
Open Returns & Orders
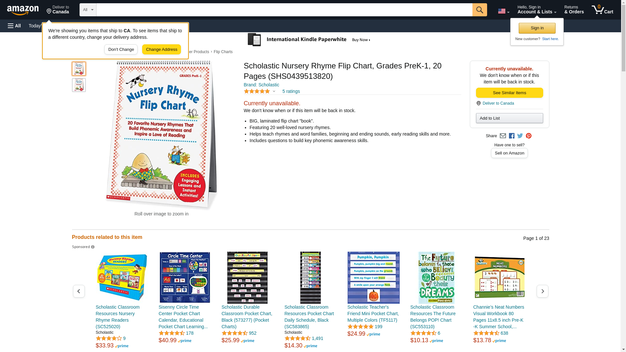point(574,10)
